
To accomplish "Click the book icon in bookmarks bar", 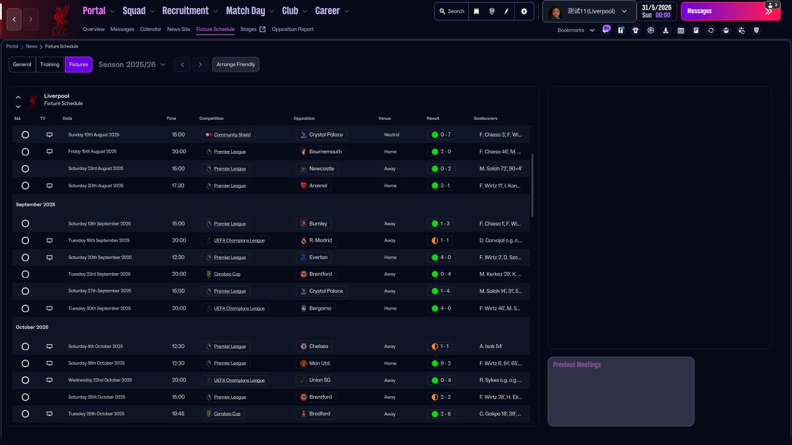I will click(696, 30).
